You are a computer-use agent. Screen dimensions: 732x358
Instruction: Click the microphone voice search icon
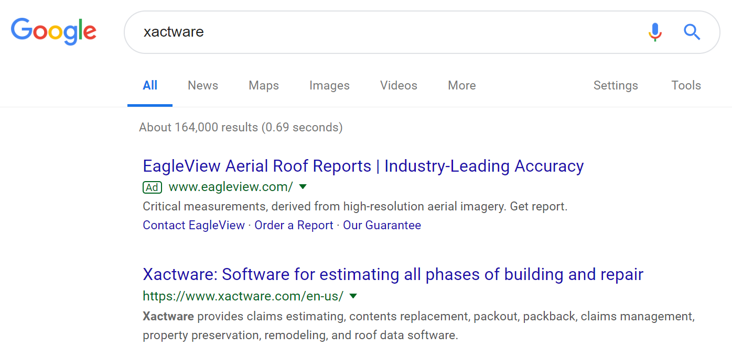pos(654,32)
